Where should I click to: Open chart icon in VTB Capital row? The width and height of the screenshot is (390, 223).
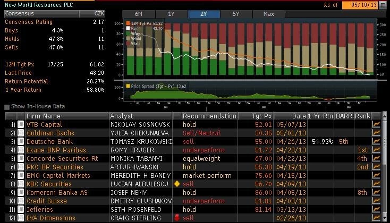point(376,124)
